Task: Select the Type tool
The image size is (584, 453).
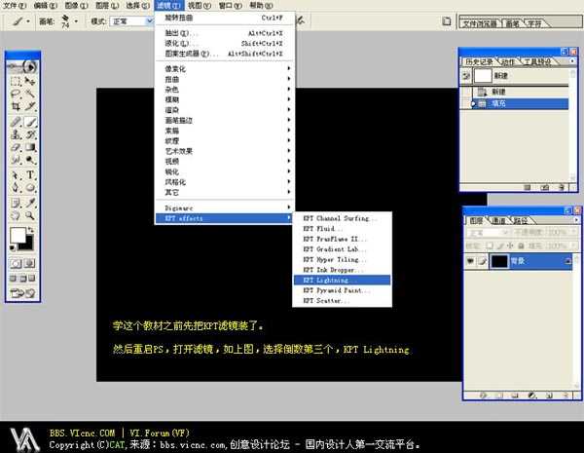Action: [30, 174]
